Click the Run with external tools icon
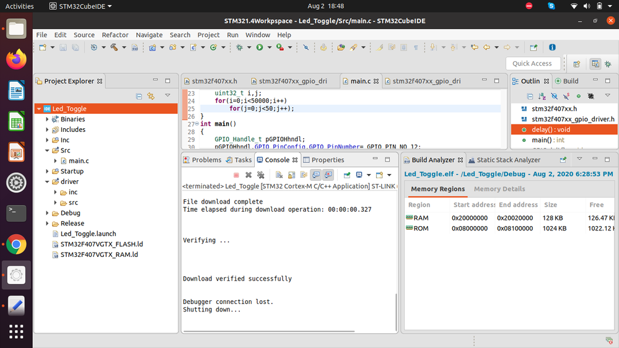 (280, 47)
